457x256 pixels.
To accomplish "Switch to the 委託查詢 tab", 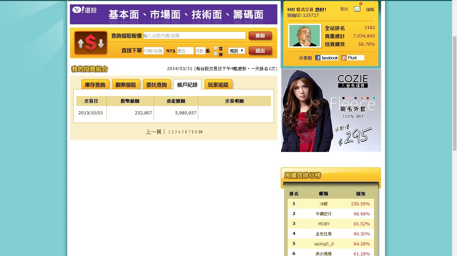I will coord(156,85).
